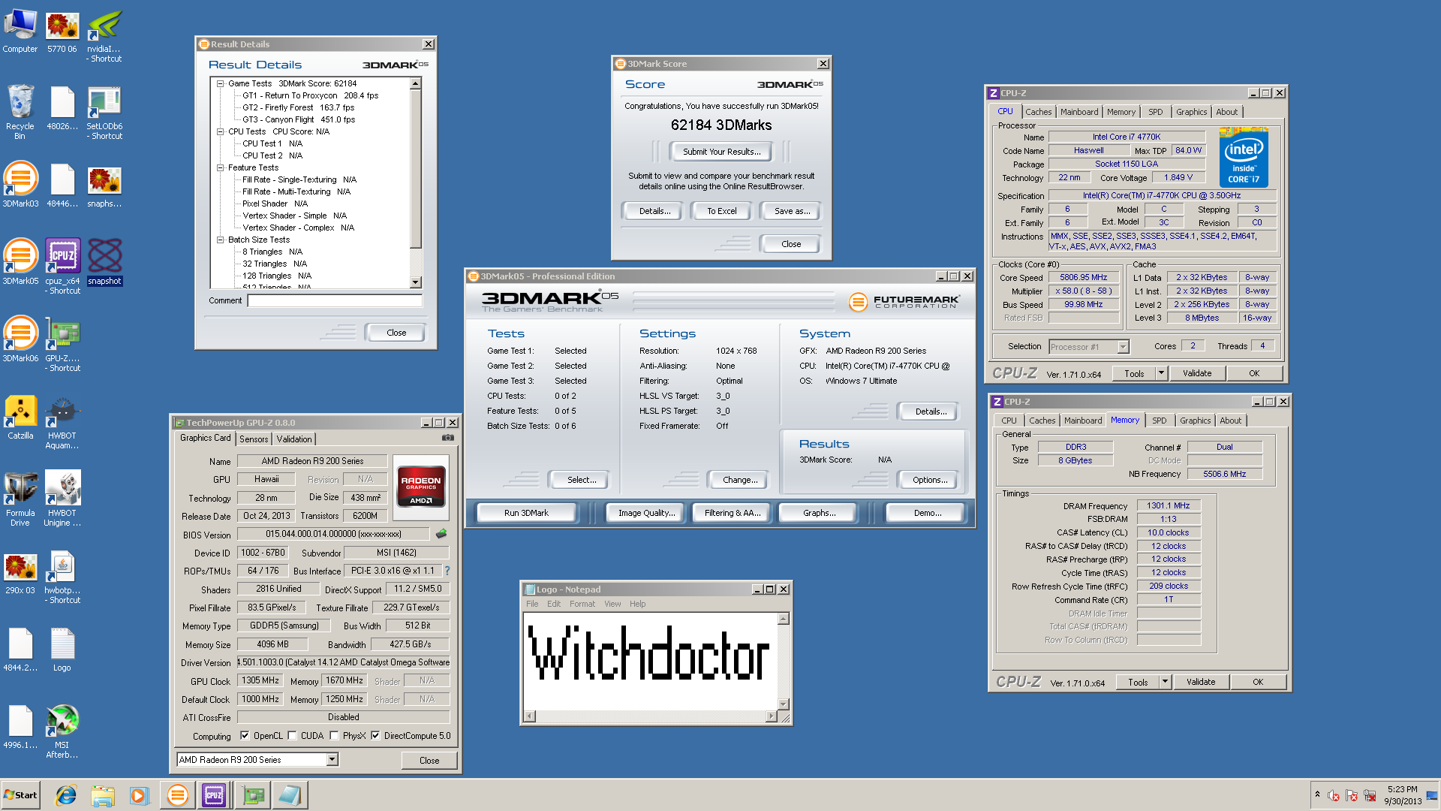The height and width of the screenshot is (811, 1441).
Task: Open the Catzilla desktop icon
Action: pyautogui.click(x=20, y=417)
